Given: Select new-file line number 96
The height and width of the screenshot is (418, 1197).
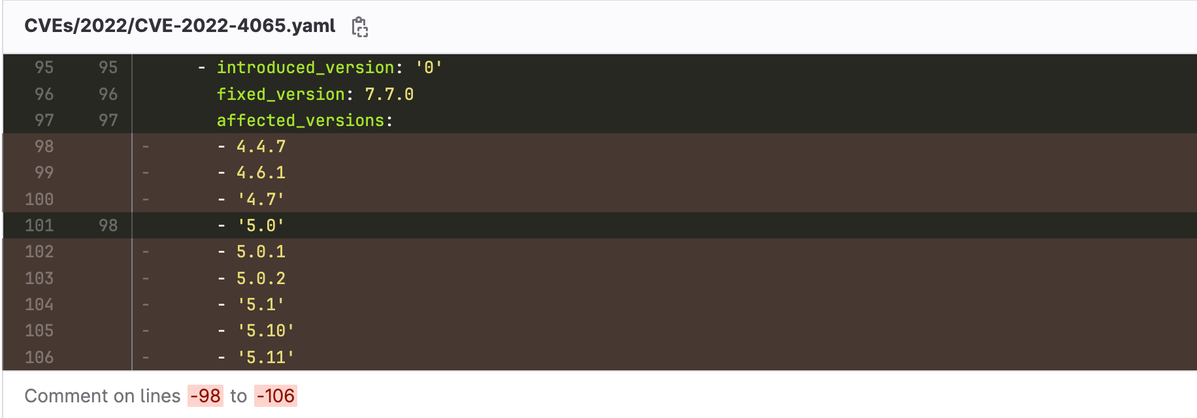Looking at the screenshot, I should click(108, 93).
